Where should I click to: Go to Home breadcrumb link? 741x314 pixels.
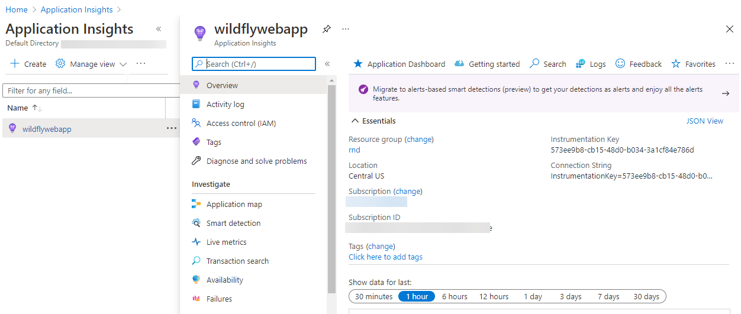pos(17,9)
